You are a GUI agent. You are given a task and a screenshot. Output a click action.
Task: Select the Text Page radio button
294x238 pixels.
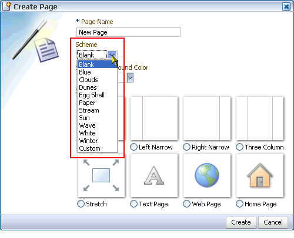[133, 204]
